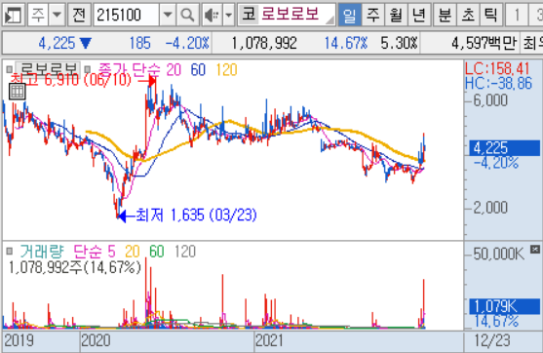Click the chart layout icon at top-left

pos(13,15)
